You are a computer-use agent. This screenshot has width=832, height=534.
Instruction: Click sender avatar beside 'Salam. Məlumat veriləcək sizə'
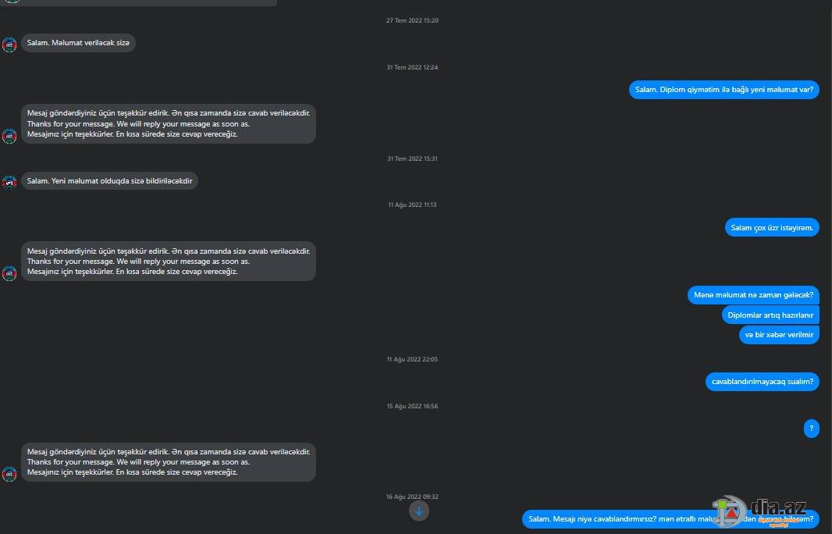point(9,45)
